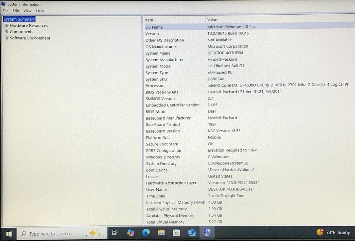Open the Windows Start menu

coord(9,233)
